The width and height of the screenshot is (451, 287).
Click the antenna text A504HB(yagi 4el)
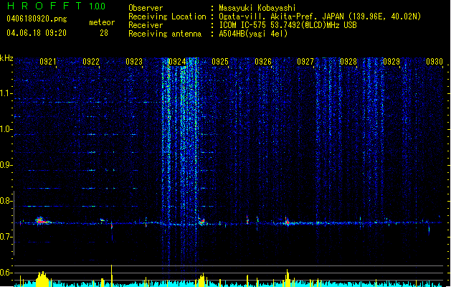tap(253, 34)
